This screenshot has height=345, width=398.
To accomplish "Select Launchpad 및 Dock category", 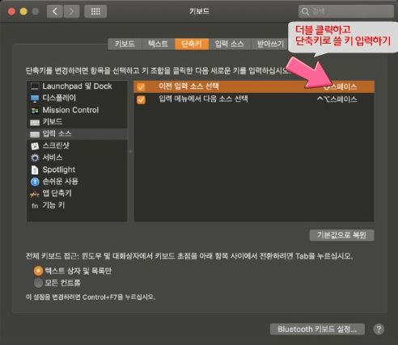I will [x=77, y=86].
